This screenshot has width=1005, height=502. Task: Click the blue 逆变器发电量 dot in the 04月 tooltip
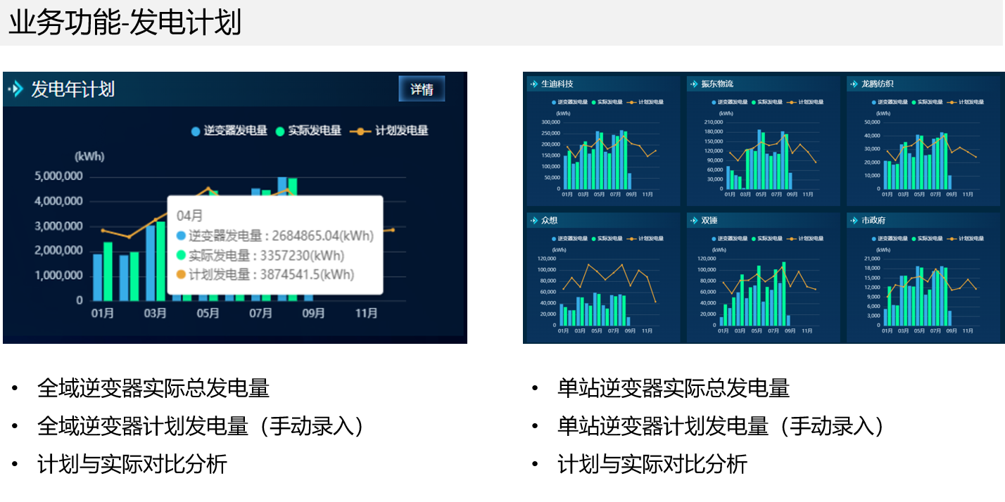point(182,236)
